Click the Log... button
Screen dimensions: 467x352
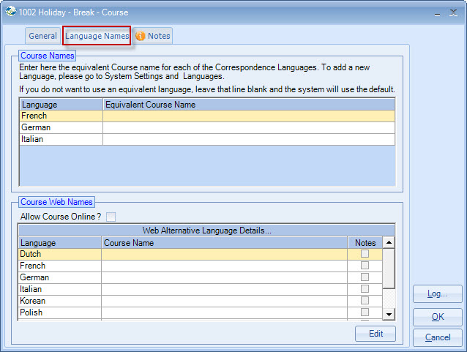(437, 294)
